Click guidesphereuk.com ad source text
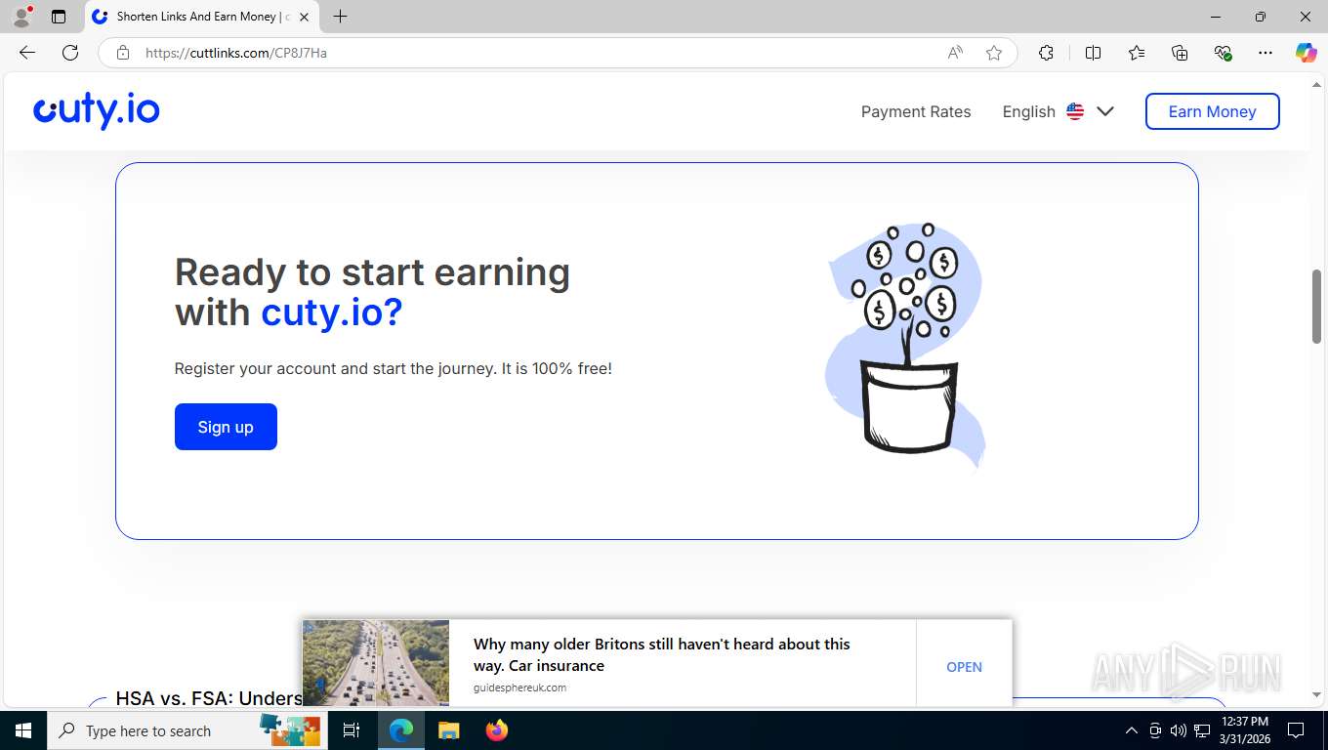 (519, 687)
